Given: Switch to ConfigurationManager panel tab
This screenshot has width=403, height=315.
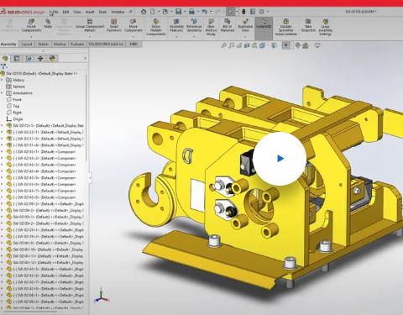Looking at the screenshot, I should coord(29,58).
